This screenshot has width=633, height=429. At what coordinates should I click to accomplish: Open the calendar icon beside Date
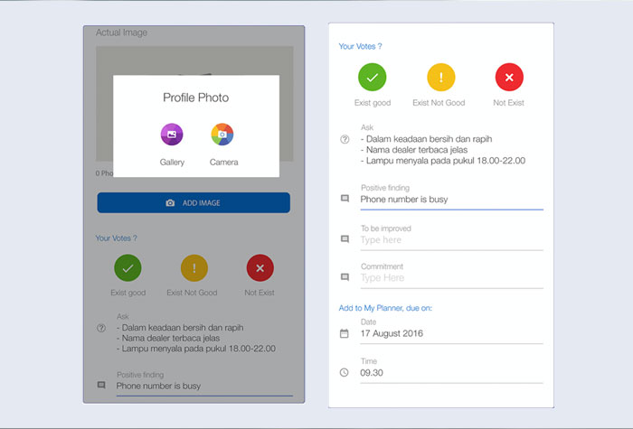coord(345,333)
